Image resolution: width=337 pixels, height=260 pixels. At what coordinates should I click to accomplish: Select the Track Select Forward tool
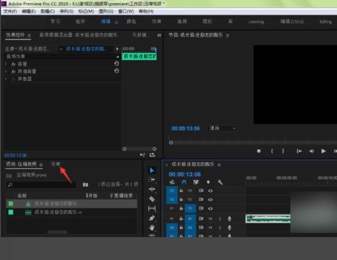[x=152, y=180]
